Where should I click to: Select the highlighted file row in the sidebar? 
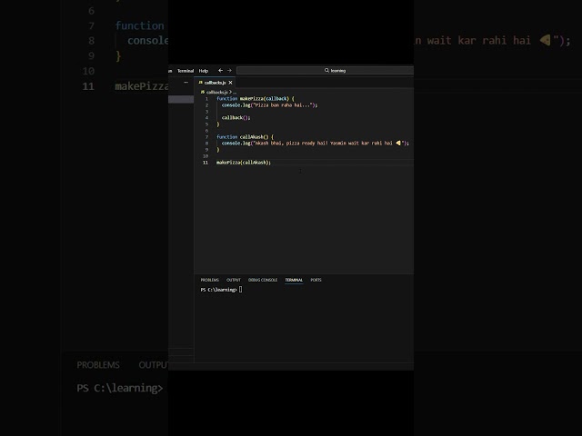click(181, 99)
